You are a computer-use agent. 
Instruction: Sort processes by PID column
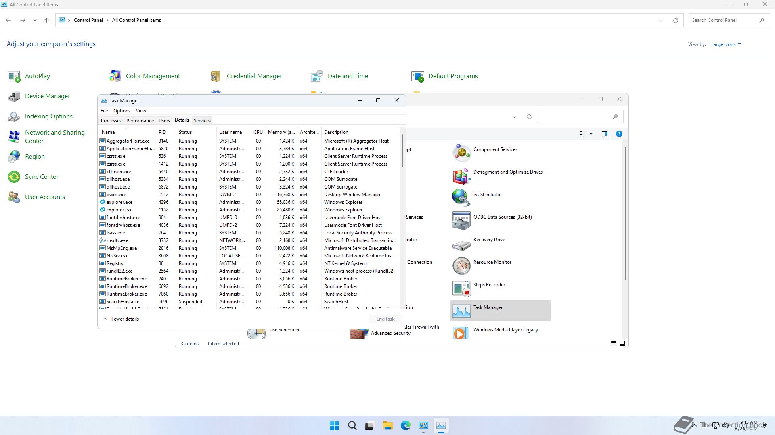coord(166,132)
